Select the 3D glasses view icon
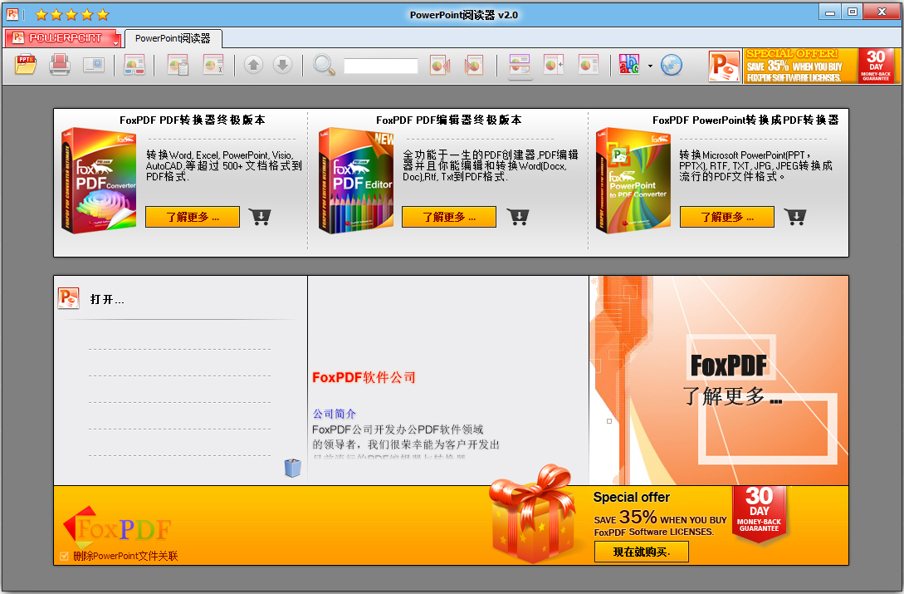Image resolution: width=904 pixels, height=594 pixels. 134,65
